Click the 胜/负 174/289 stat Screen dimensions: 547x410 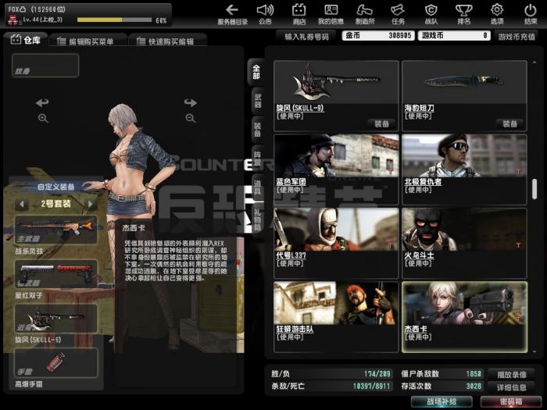pos(331,374)
